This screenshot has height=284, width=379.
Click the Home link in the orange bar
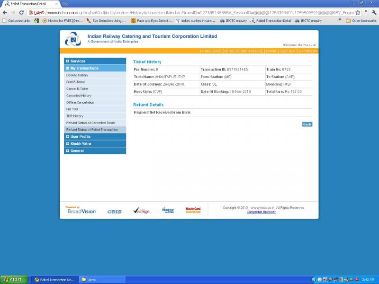(271, 51)
